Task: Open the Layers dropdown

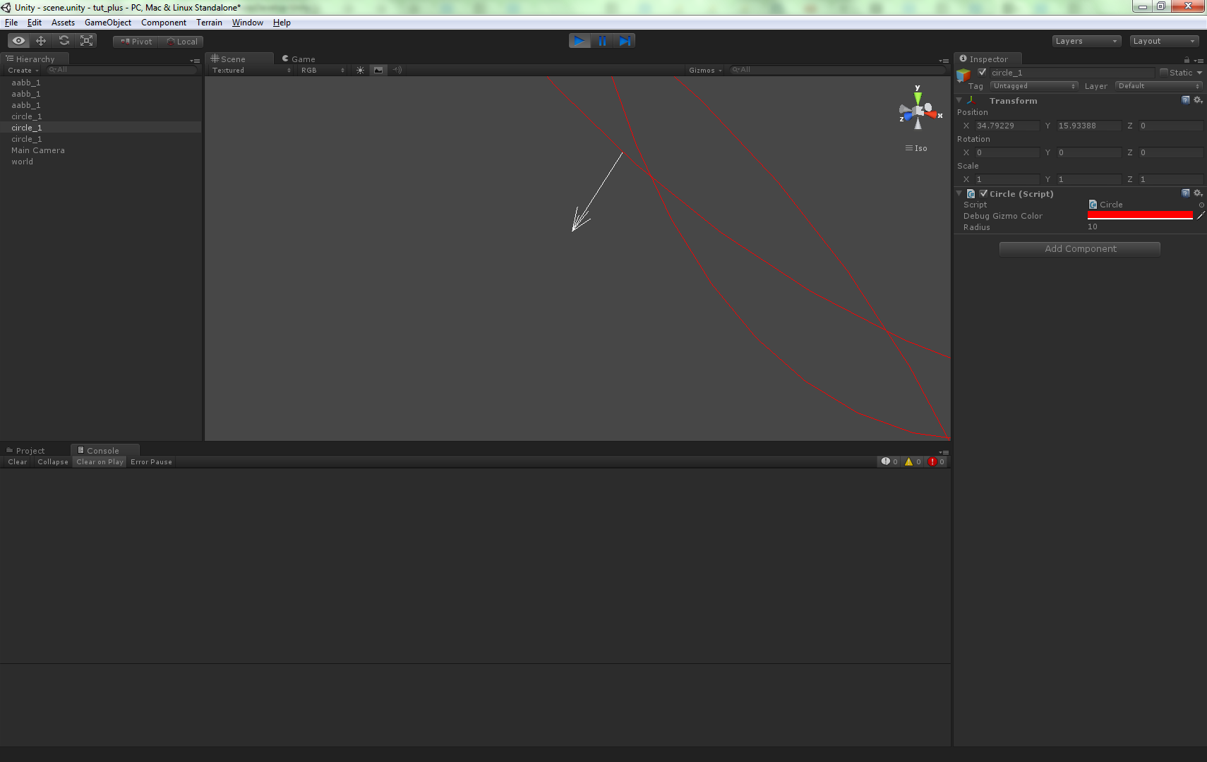Action: [x=1086, y=41]
